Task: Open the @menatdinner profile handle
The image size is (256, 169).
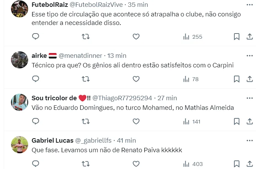Action: [80, 55]
